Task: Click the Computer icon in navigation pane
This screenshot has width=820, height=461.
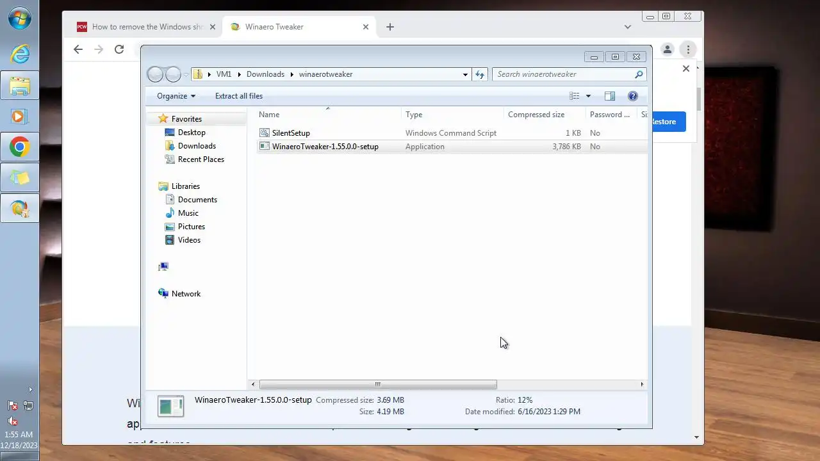Action: (x=163, y=266)
